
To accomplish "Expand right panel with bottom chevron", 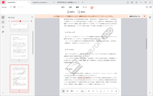I will (150, 93).
